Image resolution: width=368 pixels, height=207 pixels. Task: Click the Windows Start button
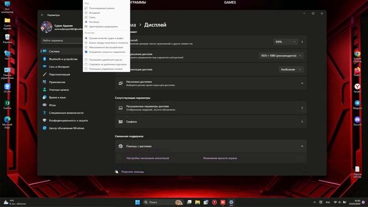click(137, 202)
